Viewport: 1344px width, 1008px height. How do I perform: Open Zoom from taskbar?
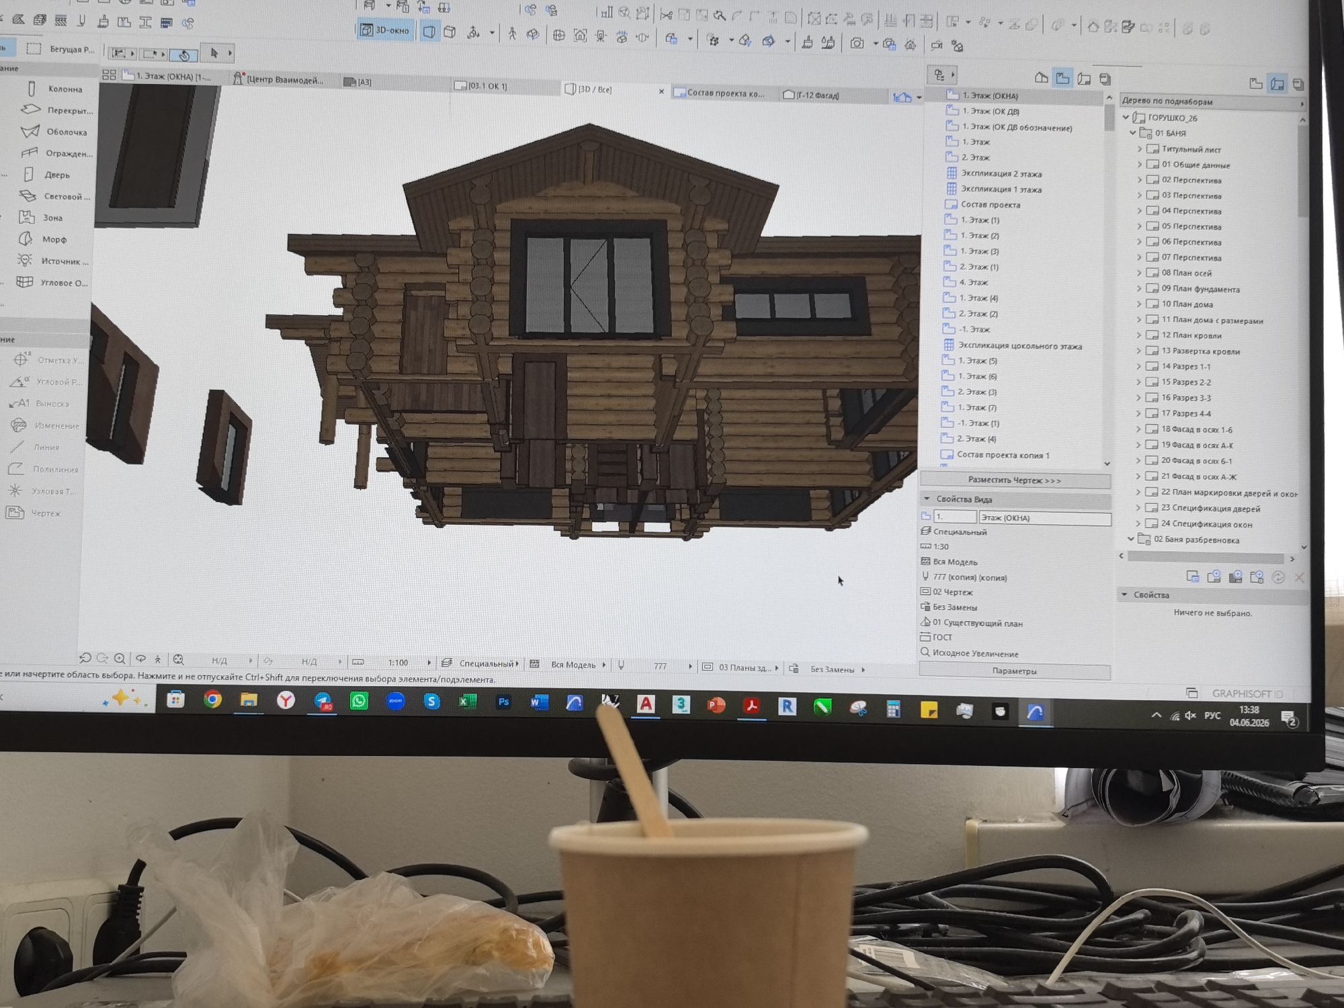tap(395, 701)
